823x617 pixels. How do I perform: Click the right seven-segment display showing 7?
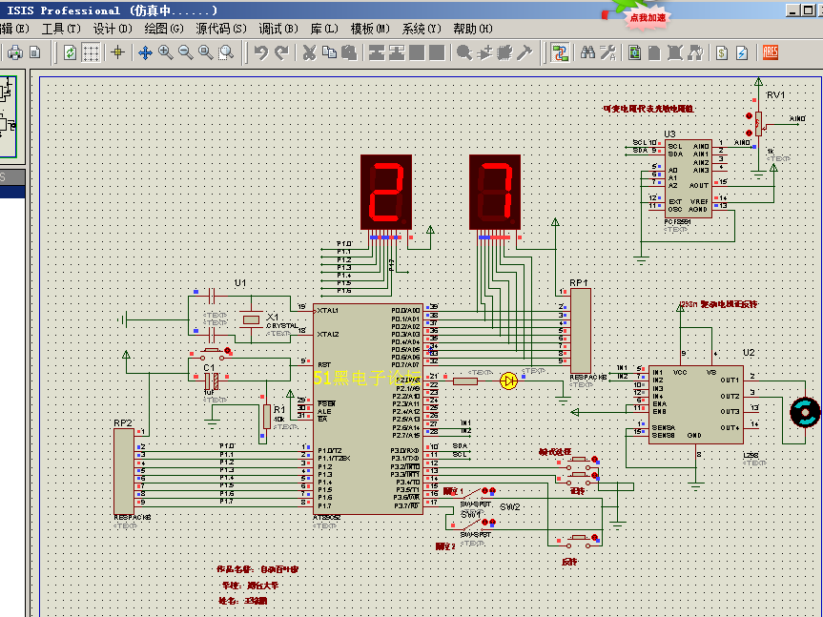tap(495, 192)
